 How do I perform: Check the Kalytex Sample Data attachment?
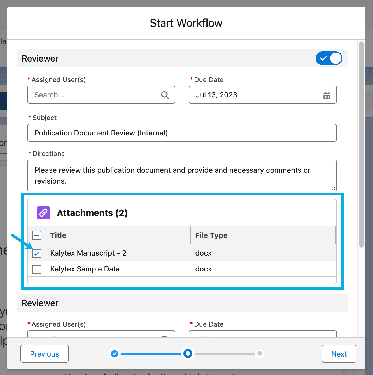[x=37, y=269]
